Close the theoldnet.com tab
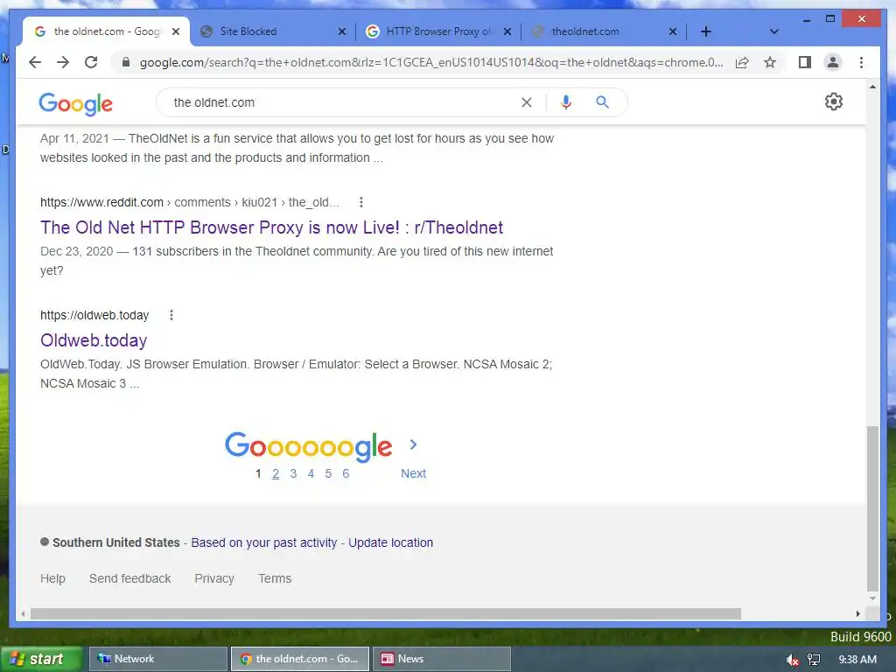 [x=673, y=31]
